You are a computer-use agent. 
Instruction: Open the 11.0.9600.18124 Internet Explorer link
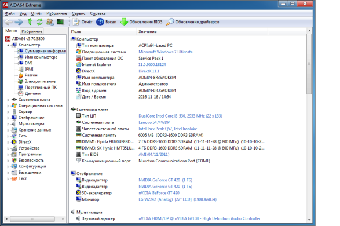click(152, 65)
